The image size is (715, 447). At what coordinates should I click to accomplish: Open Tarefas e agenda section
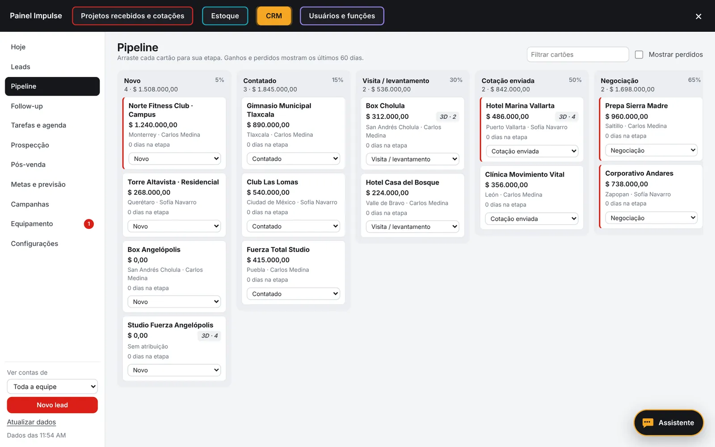click(x=52, y=125)
